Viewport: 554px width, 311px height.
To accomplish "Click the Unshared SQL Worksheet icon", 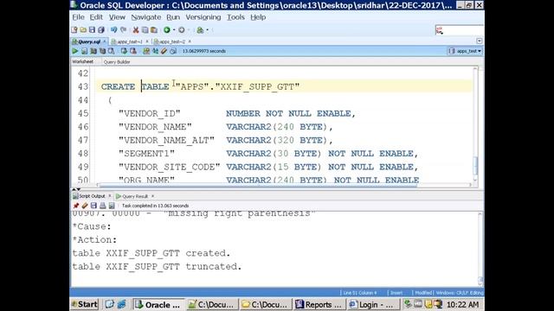I will pyautogui.click(x=146, y=51).
